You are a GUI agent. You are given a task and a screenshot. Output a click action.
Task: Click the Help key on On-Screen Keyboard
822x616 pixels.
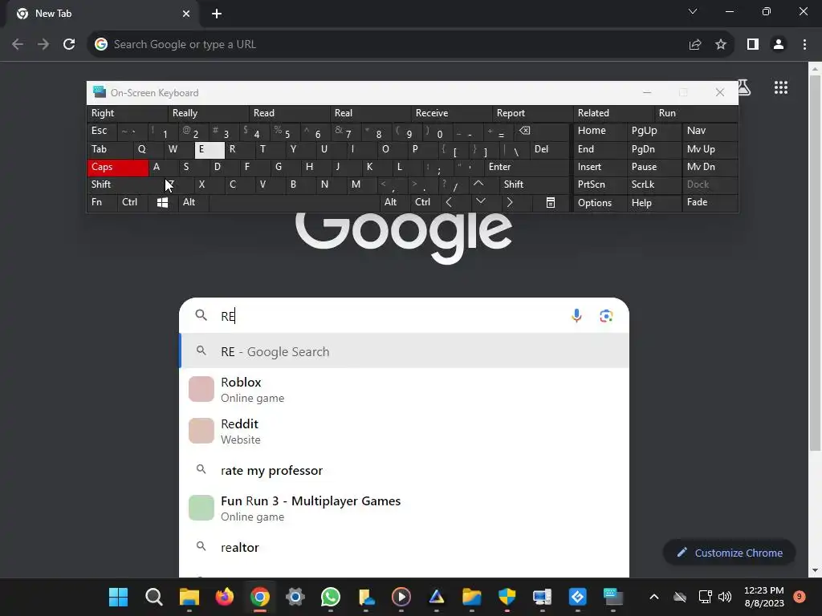[654, 203]
